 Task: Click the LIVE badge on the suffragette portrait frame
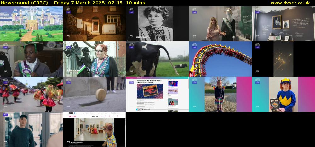click(x=131, y=12)
